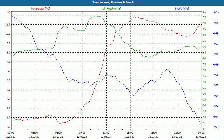This screenshot has height=140, width=224.
Task: Click the blue "hPa" axis unit label
Action: [x=216, y=12]
